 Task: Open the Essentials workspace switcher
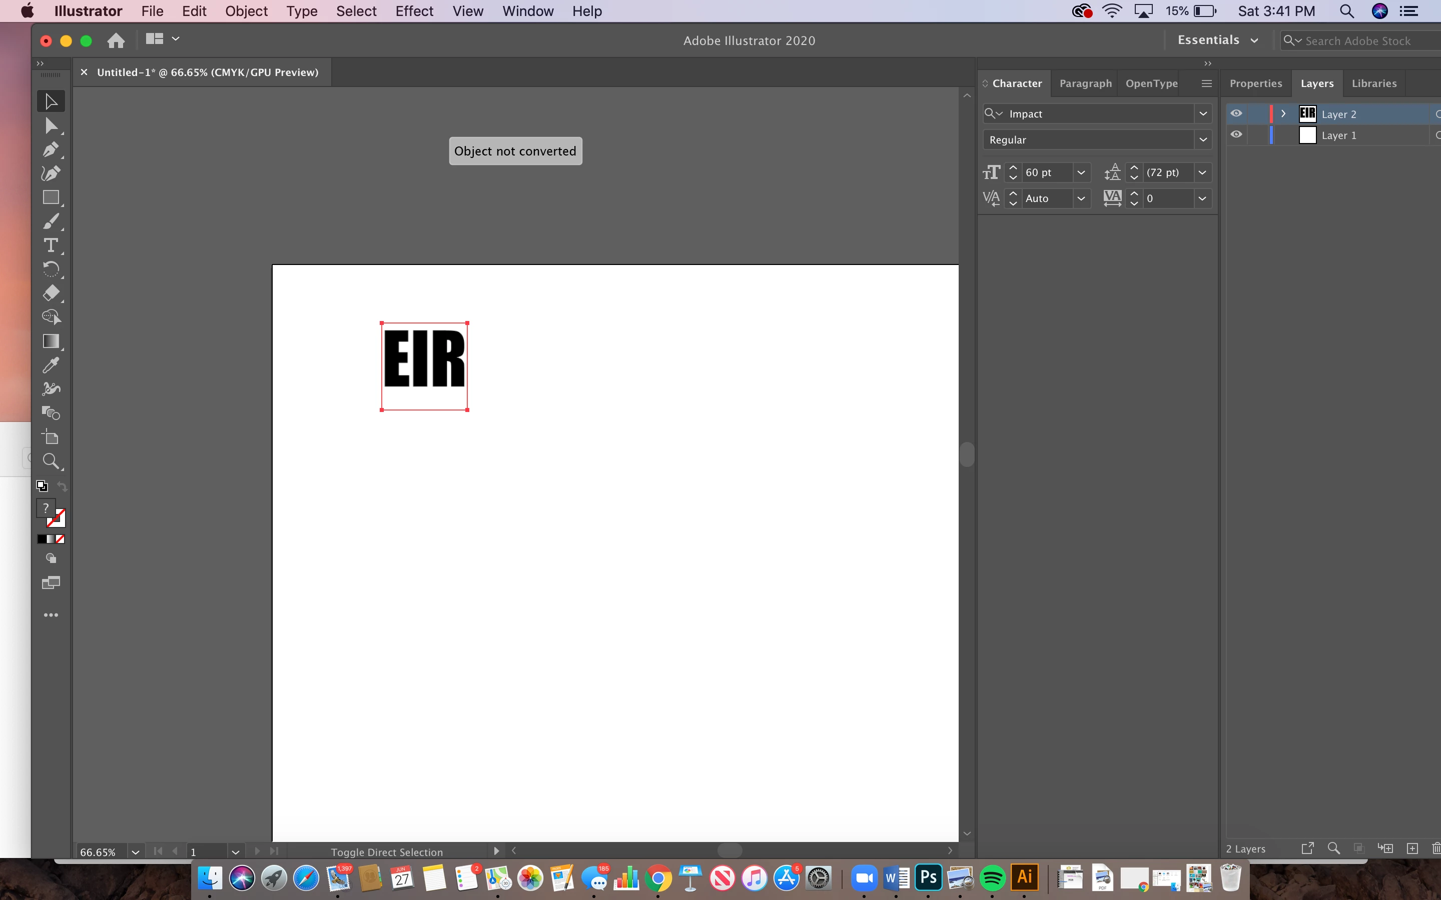tap(1217, 40)
